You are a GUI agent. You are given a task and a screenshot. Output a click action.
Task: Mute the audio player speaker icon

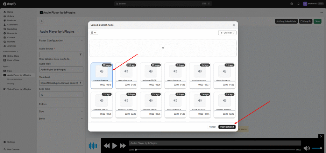307,148
